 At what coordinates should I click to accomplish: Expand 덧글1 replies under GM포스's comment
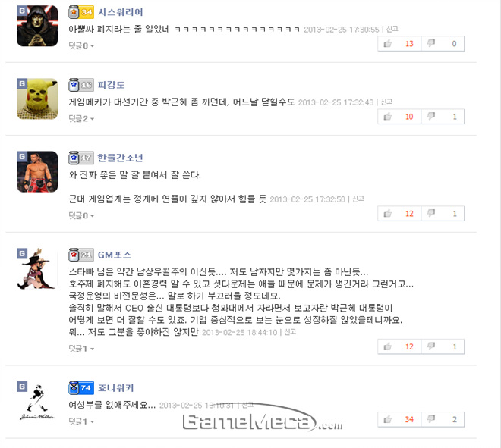pos(81,349)
